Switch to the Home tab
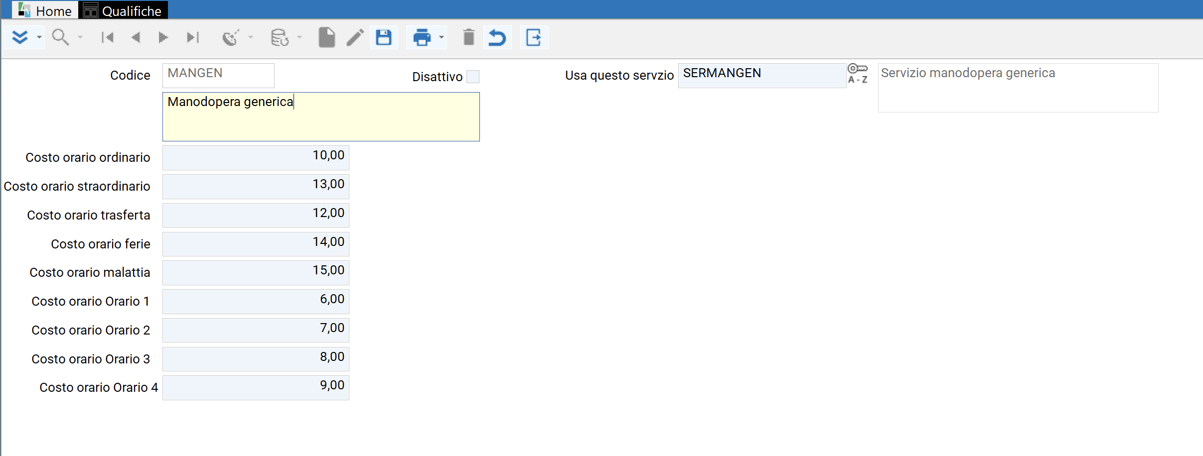 point(45,10)
